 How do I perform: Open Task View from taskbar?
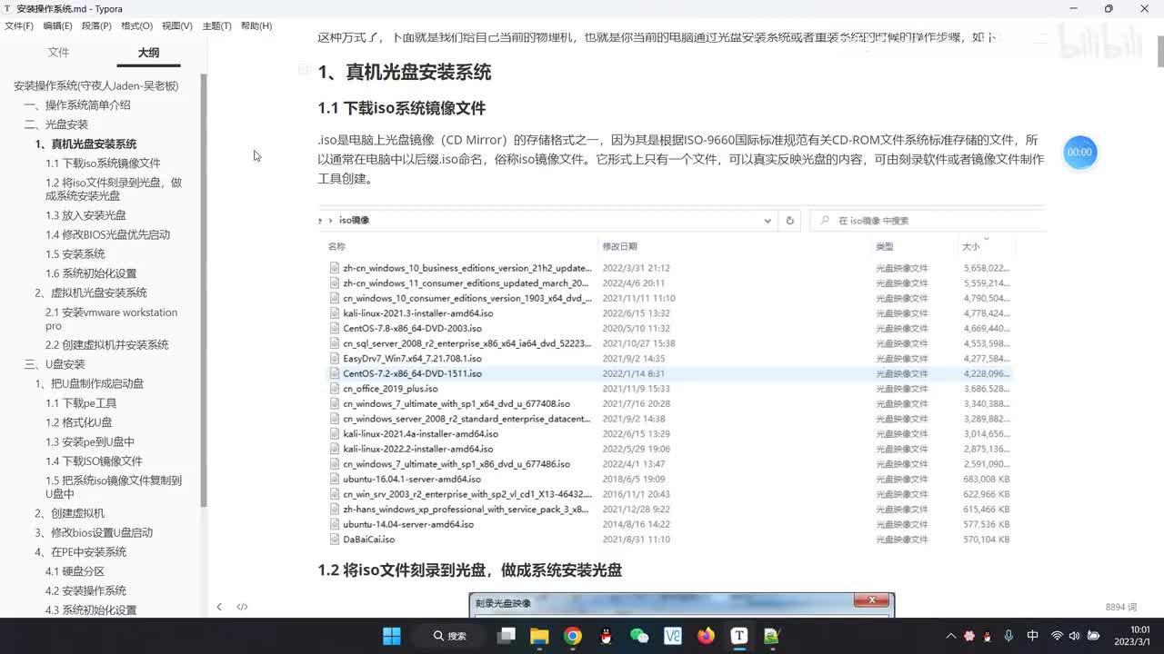(x=507, y=636)
